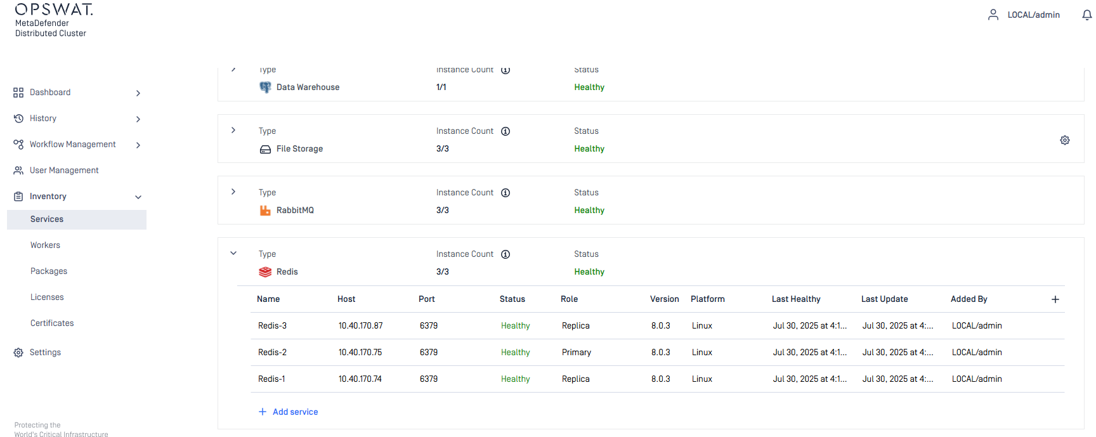Collapse the Inventory menu chevron
This screenshot has width=1096, height=437.
pos(138,197)
